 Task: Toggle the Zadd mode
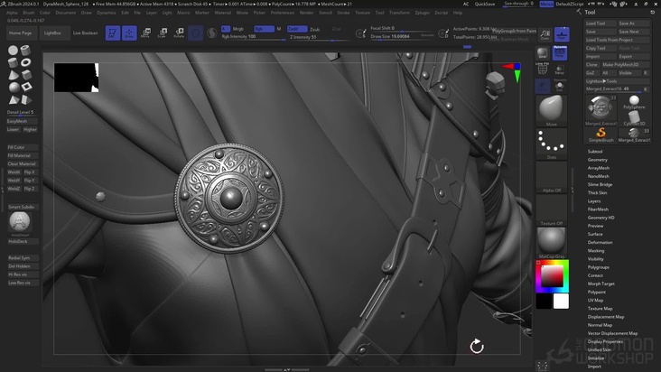[297, 29]
